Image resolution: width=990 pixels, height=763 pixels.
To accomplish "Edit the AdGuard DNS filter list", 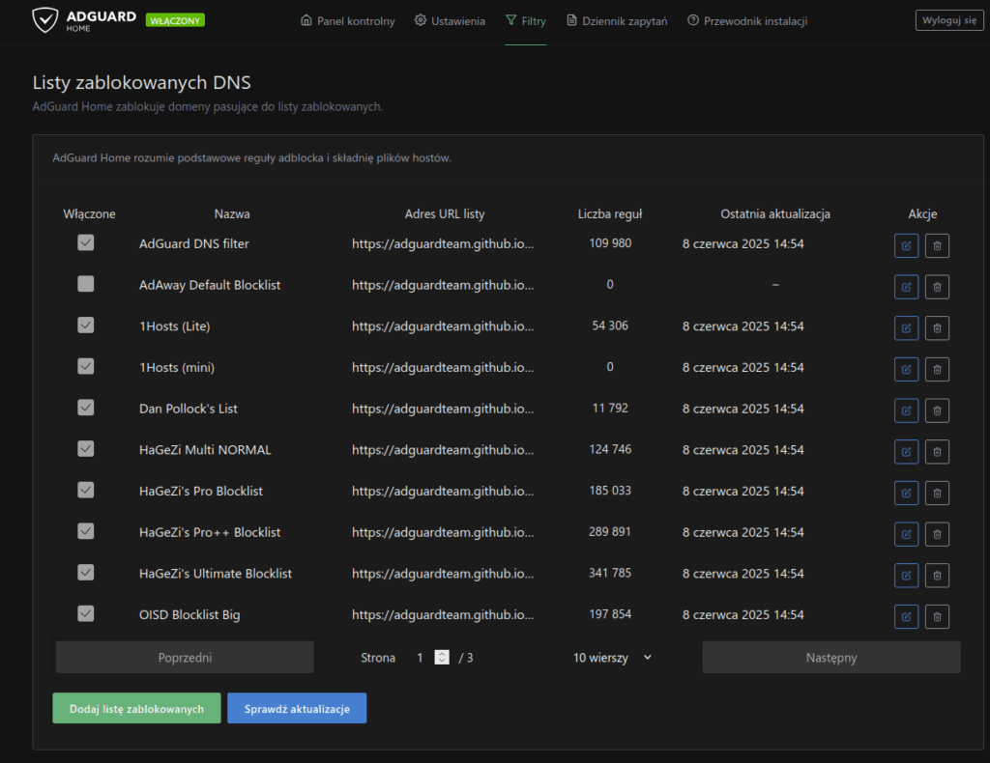I will click(x=906, y=246).
